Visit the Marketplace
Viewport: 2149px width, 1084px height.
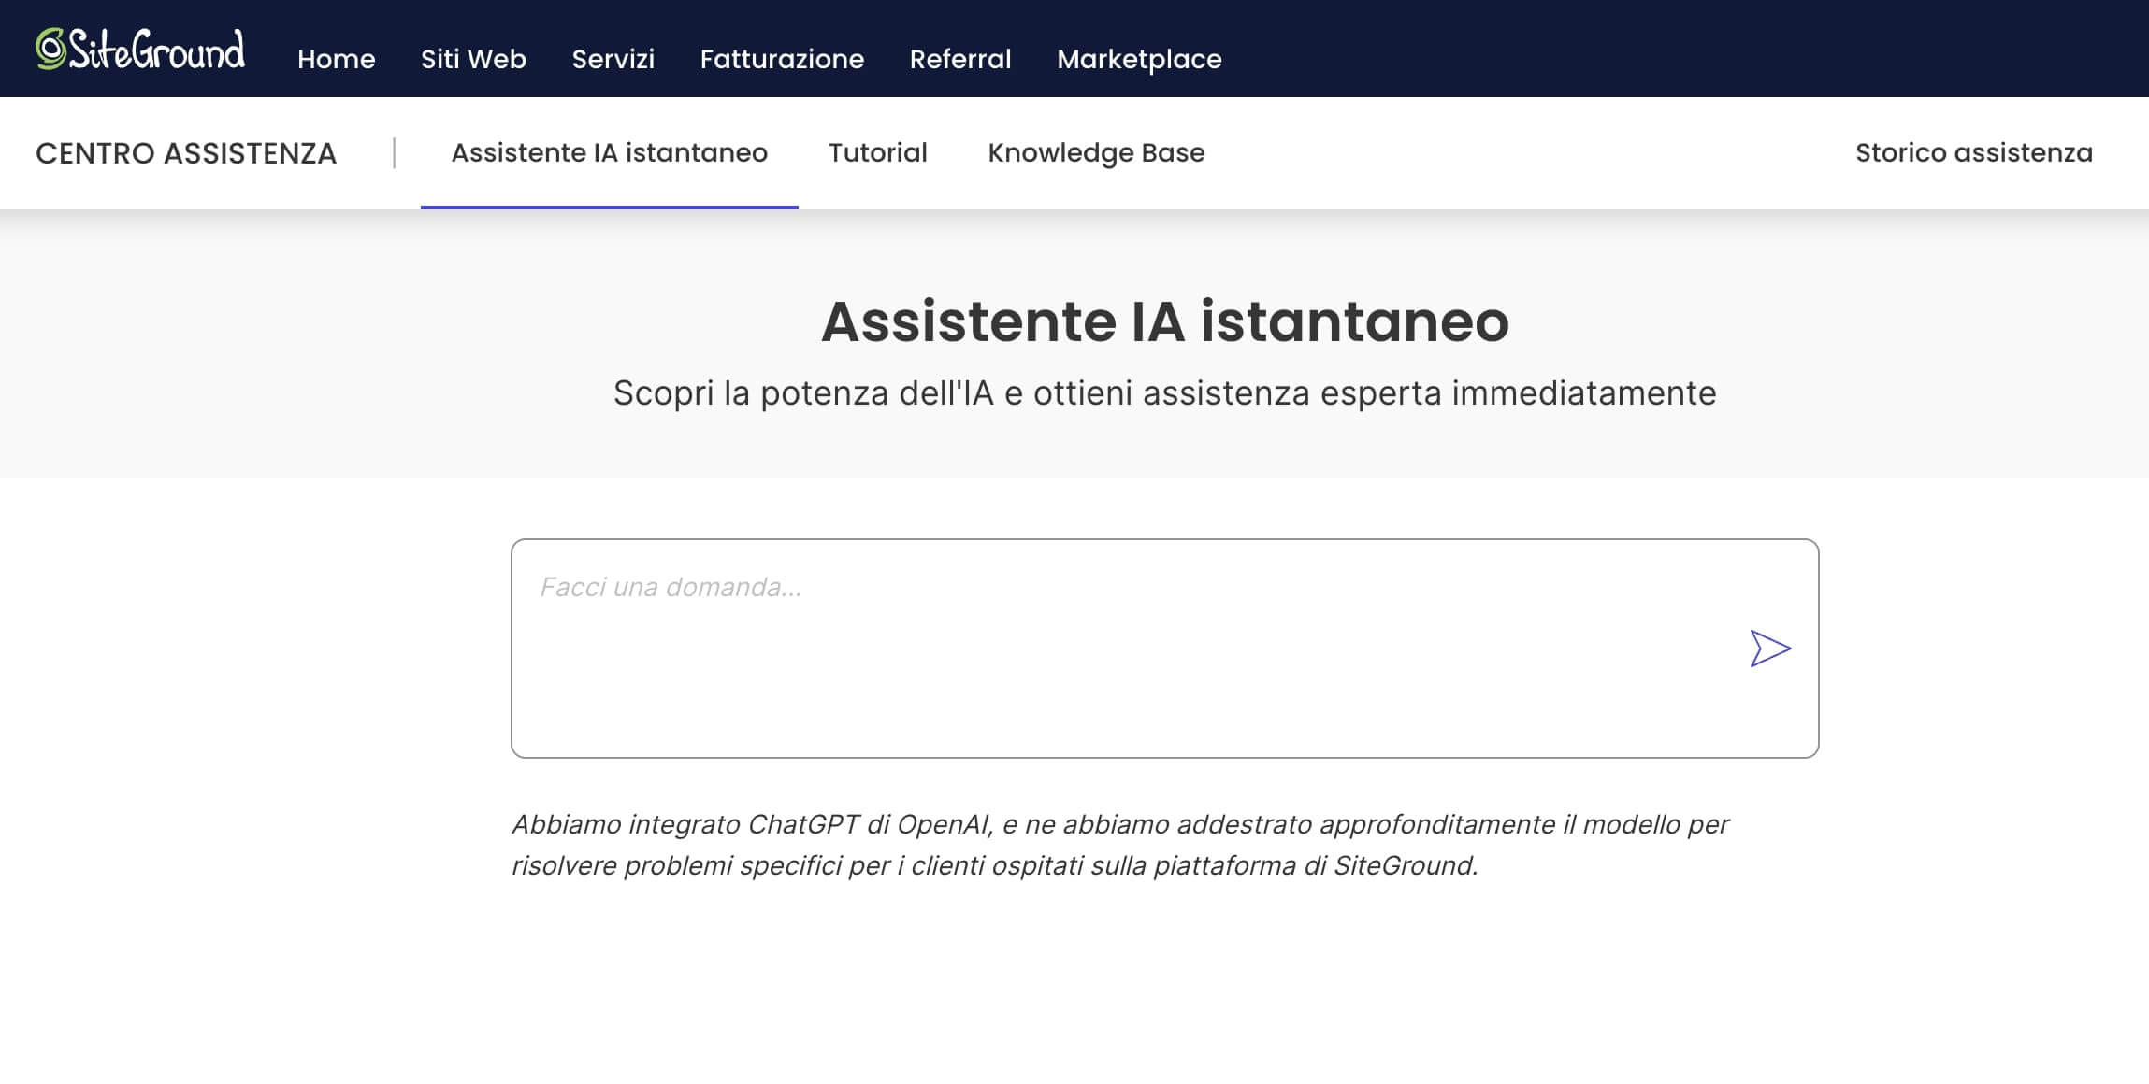pos(1137,59)
